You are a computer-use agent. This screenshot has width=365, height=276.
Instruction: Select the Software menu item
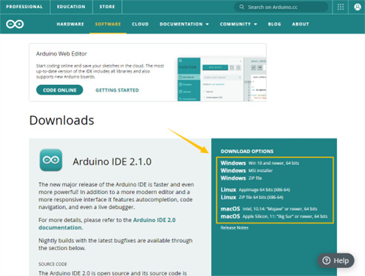coord(108,24)
